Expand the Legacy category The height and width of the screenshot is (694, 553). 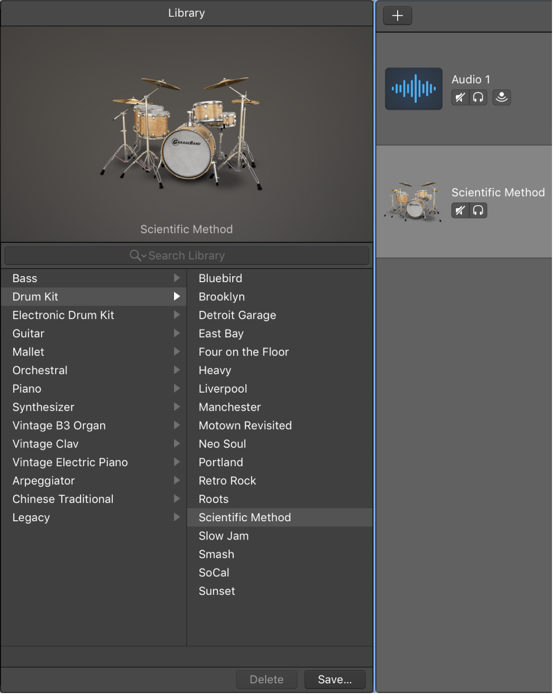tap(177, 517)
